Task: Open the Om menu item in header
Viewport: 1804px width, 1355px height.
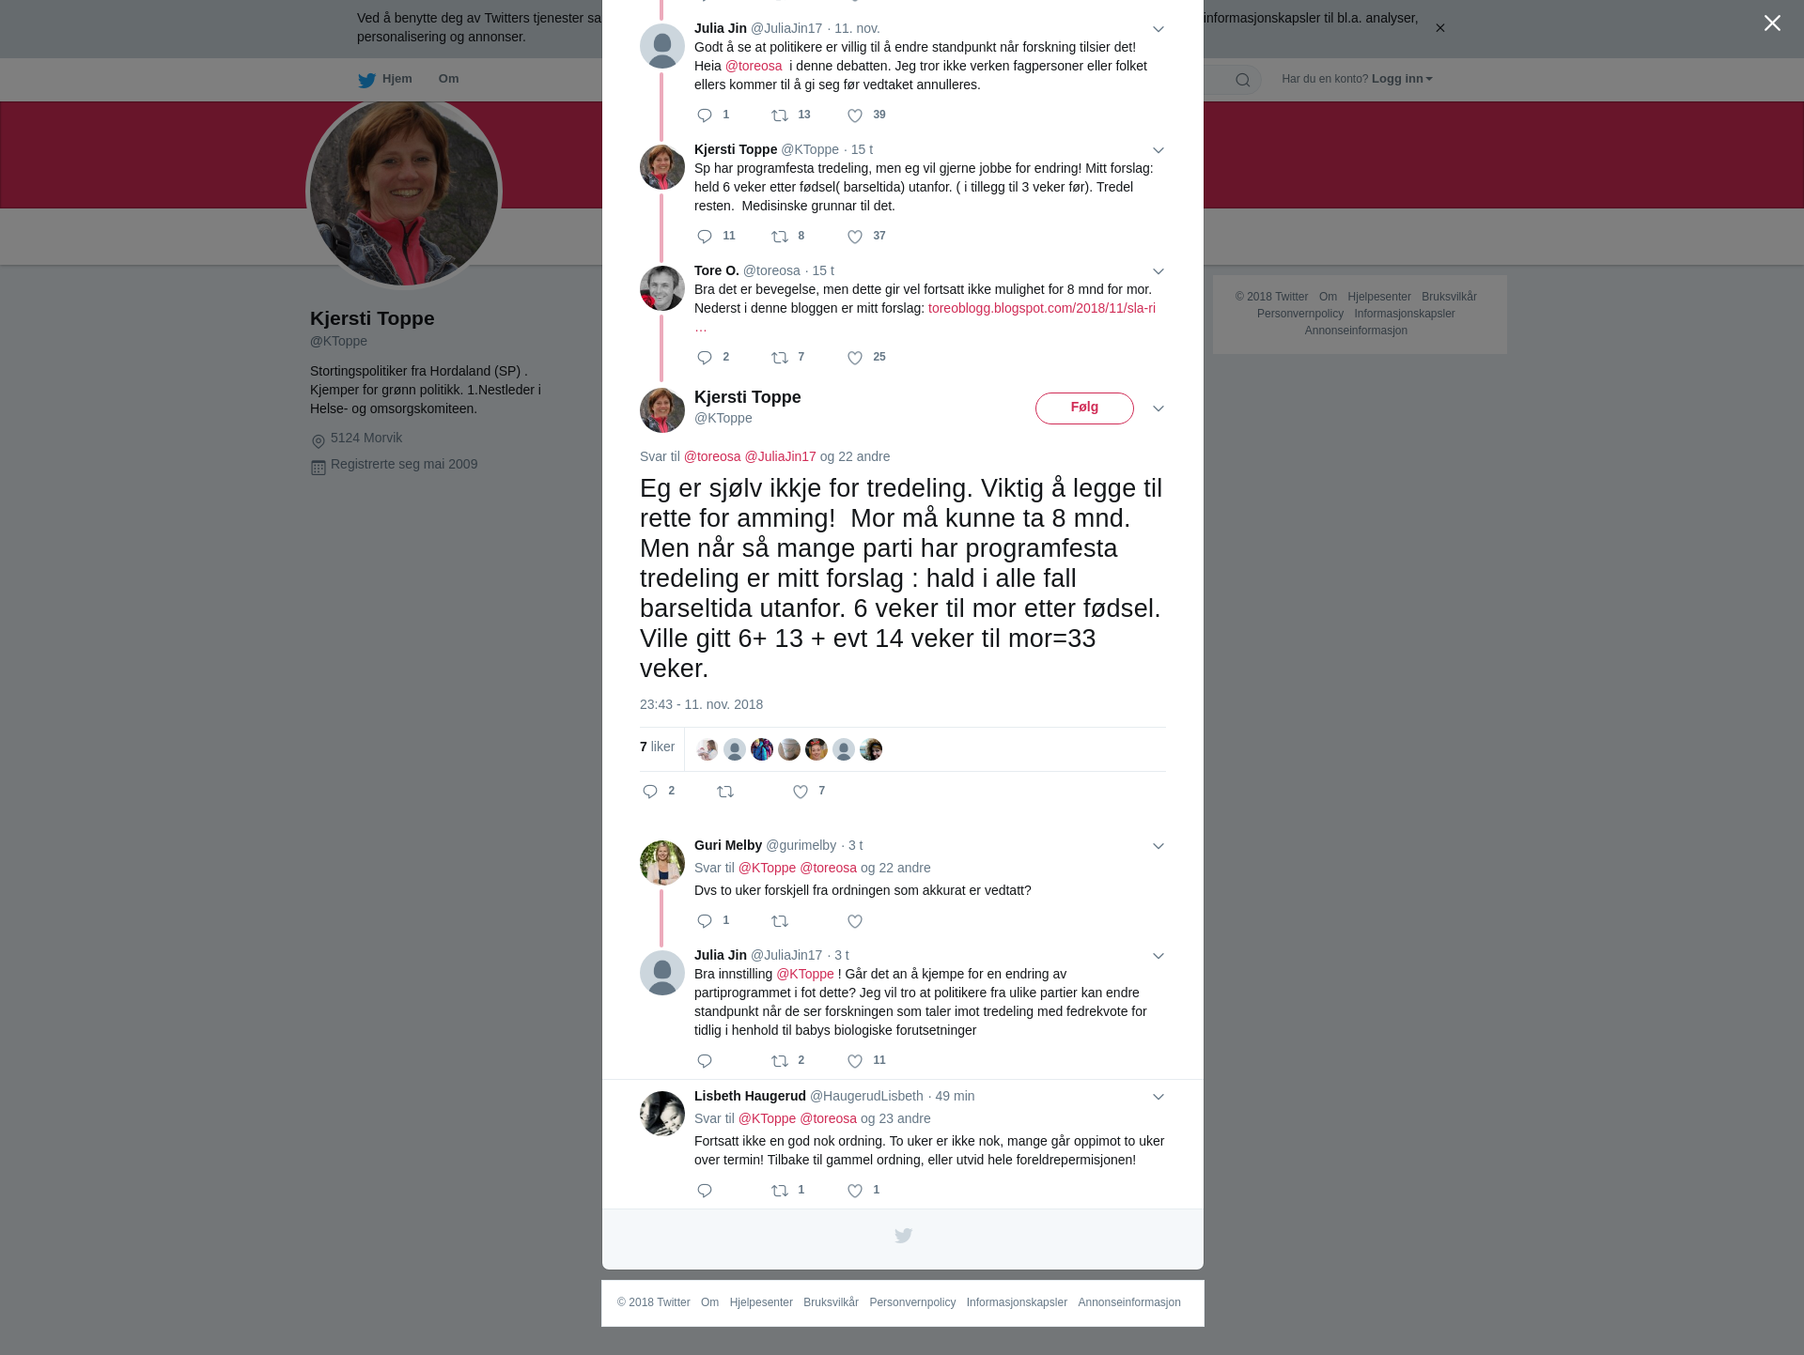Action: click(x=449, y=79)
